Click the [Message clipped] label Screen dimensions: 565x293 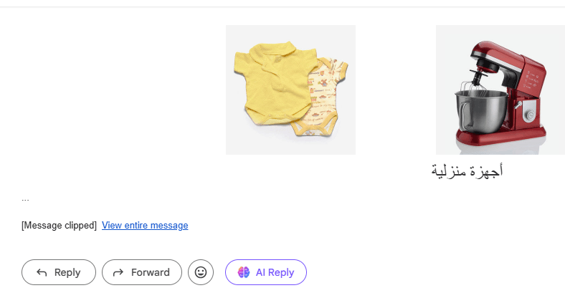click(x=60, y=226)
